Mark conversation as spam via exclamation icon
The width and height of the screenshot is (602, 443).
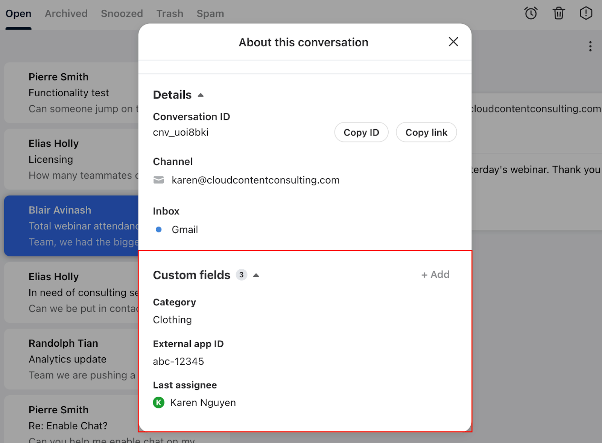(586, 14)
